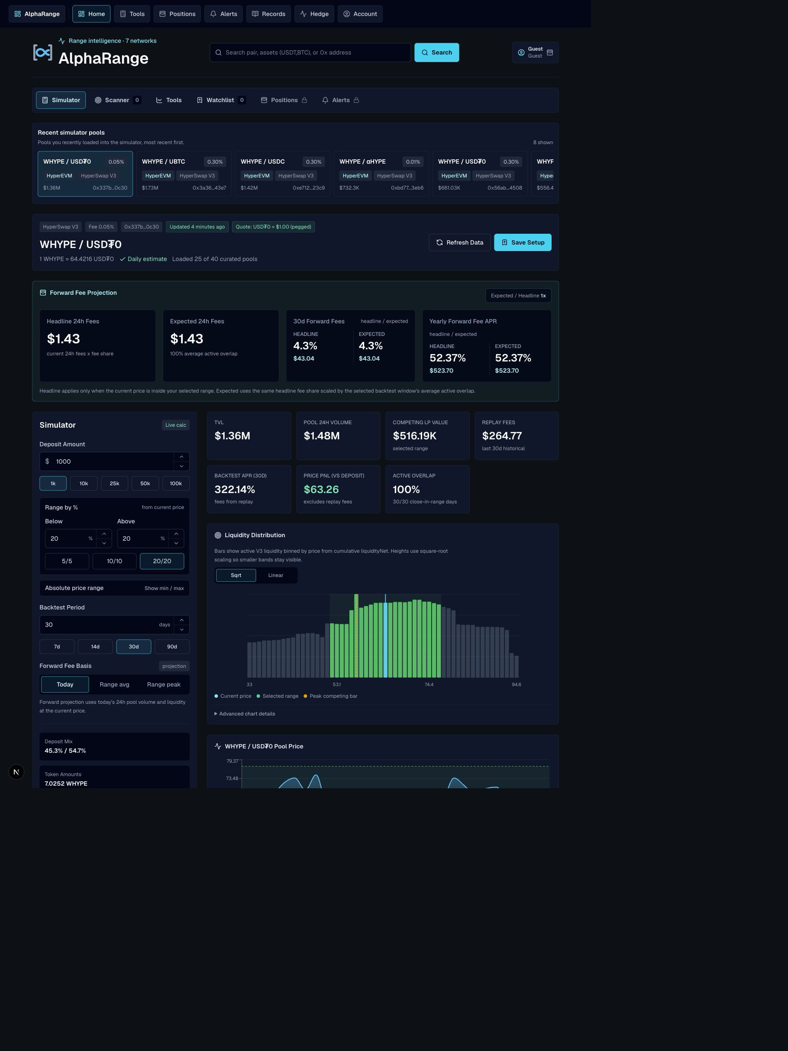This screenshot has height=1051, width=788.
Task: Click the Expected / Headline 1x badge
Action: 518,296
